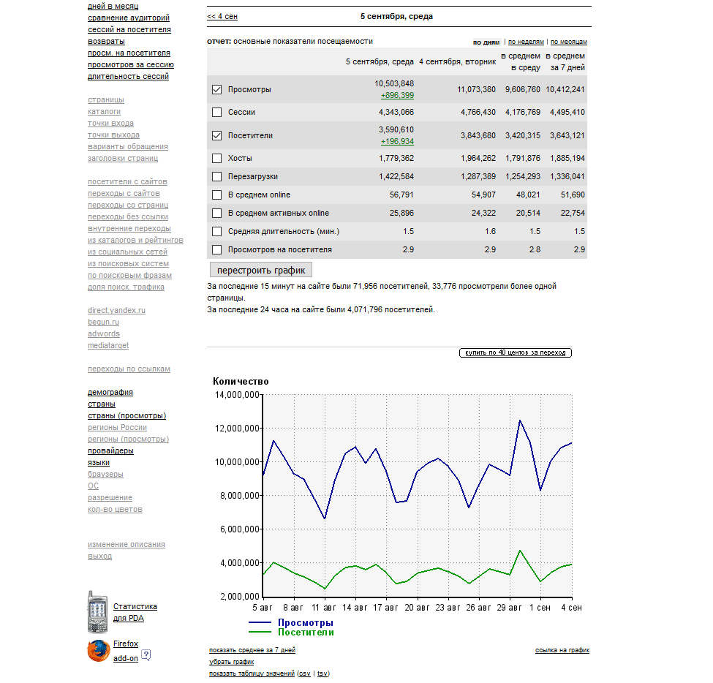713x683 pixels.
Task: Download the values table as csv
Action: coord(304,673)
